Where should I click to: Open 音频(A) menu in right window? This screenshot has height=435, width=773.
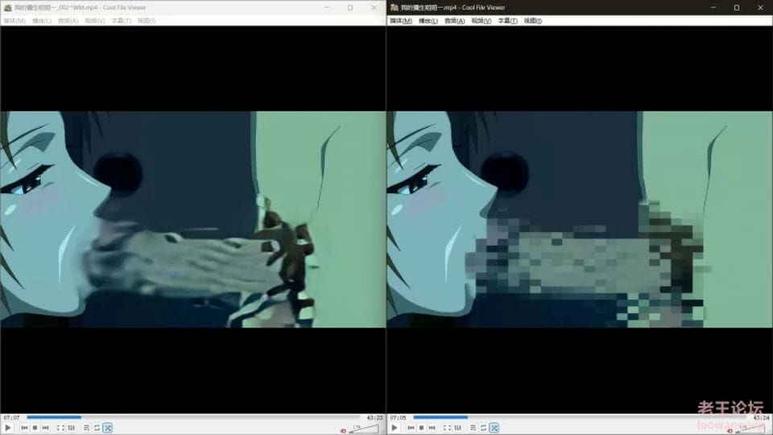point(454,21)
